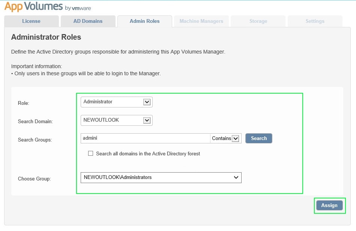Expand the Role dropdown showing Administrator
356x231 pixels.
[x=117, y=102]
